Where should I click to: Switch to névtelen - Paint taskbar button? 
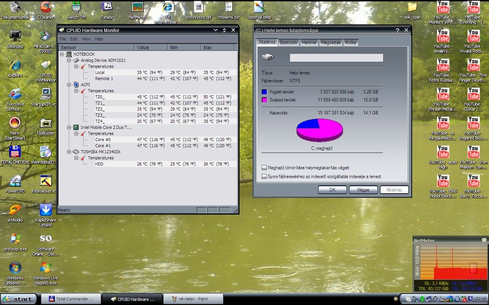(x=193, y=299)
